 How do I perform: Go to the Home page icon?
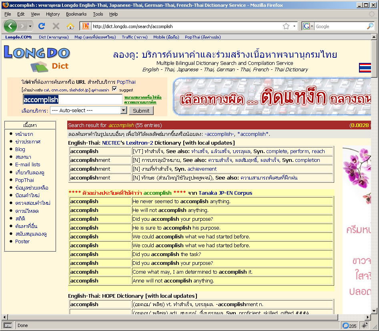70,26
